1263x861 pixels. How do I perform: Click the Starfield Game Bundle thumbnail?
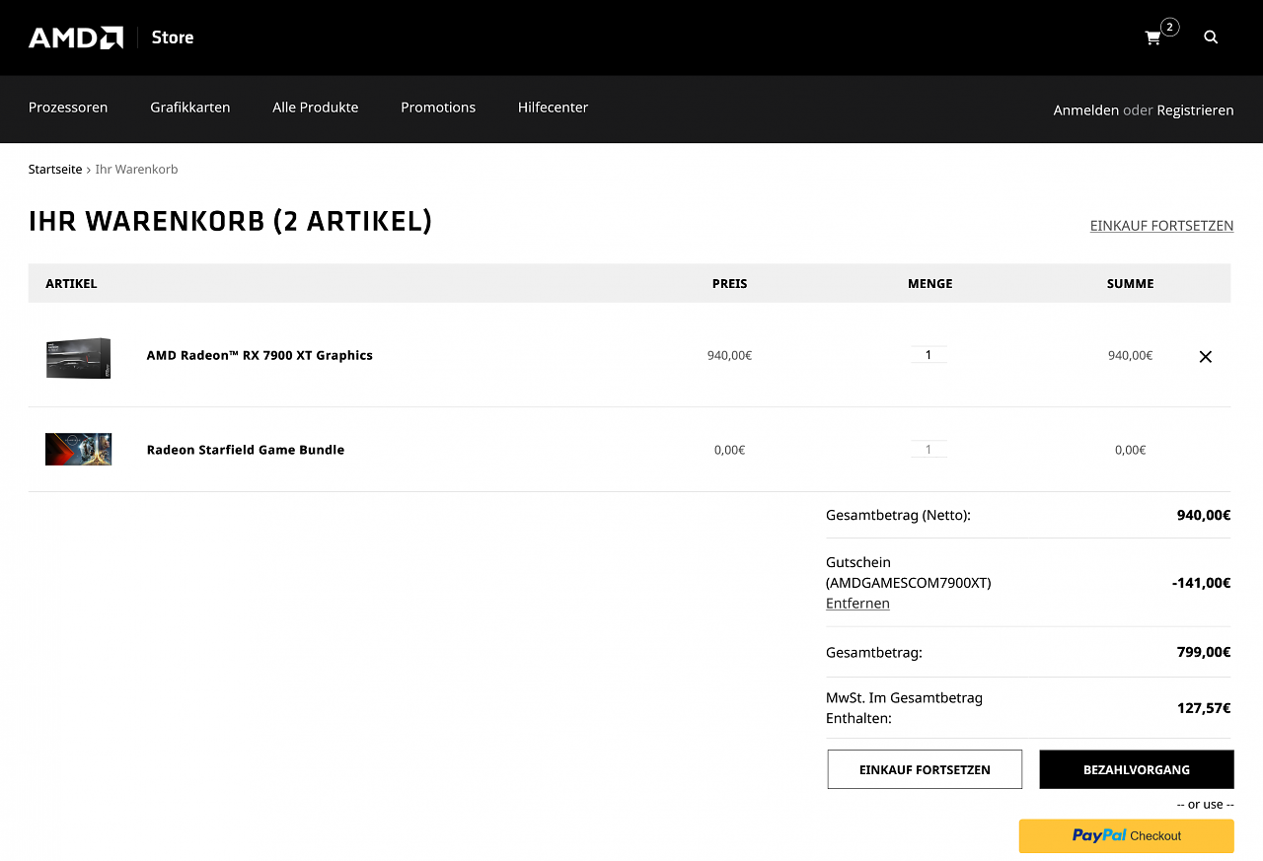click(78, 449)
